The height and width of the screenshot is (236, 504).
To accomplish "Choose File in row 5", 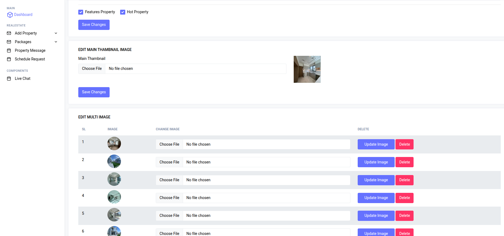I will (169, 216).
